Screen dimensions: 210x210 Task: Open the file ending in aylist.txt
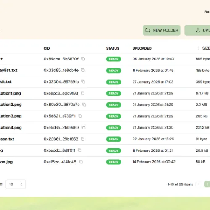pos(8,70)
